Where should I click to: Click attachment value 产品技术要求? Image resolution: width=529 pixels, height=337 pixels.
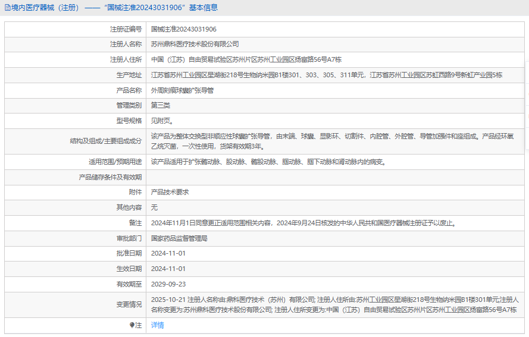(x=170, y=192)
